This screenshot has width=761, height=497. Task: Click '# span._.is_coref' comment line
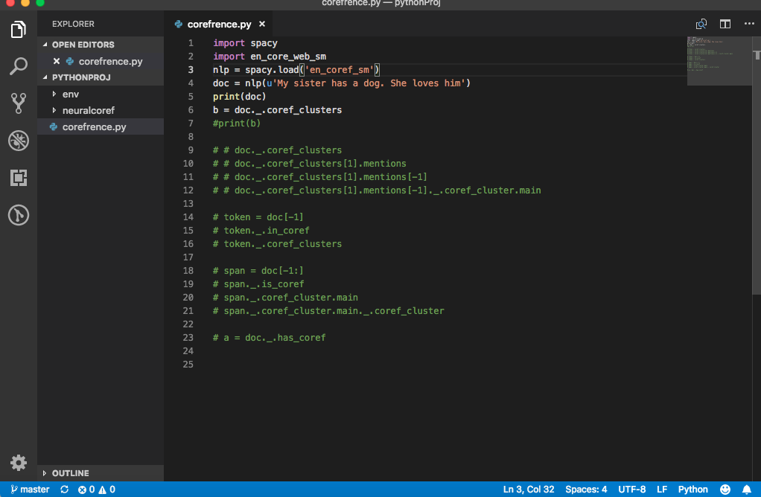click(x=258, y=284)
